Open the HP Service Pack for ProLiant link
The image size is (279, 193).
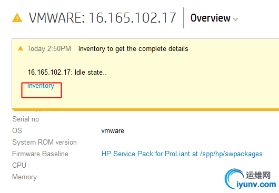coord(182,154)
